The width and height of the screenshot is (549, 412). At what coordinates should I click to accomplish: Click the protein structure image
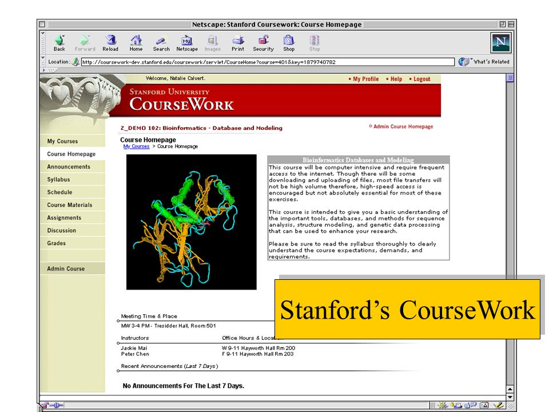tap(191, 222)
